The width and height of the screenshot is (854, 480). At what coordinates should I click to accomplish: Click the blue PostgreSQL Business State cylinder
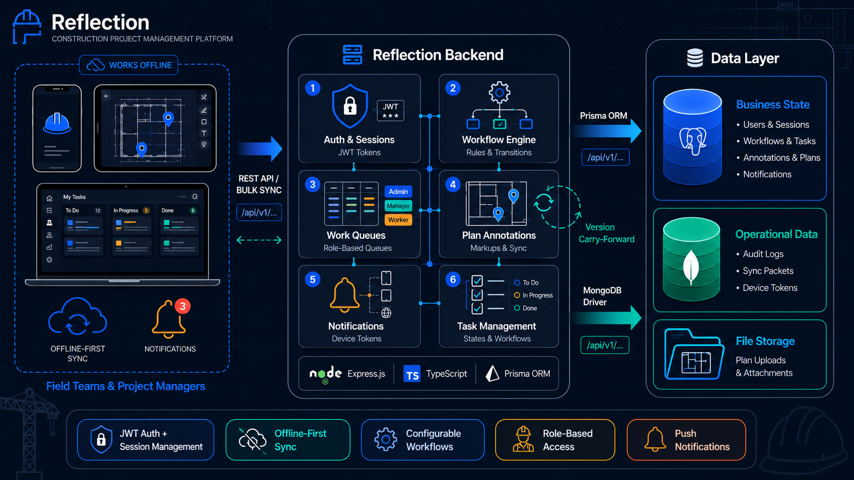693,137
